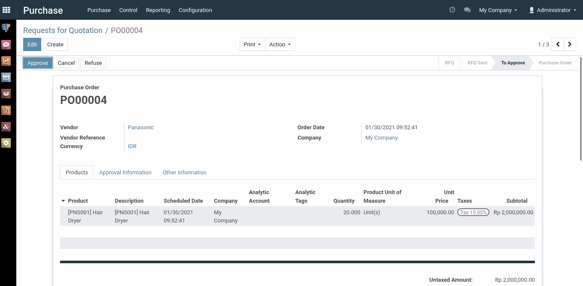Switch to the Approval Information tab
Screen dimensions: 583x286
click(x=125, y=173)
